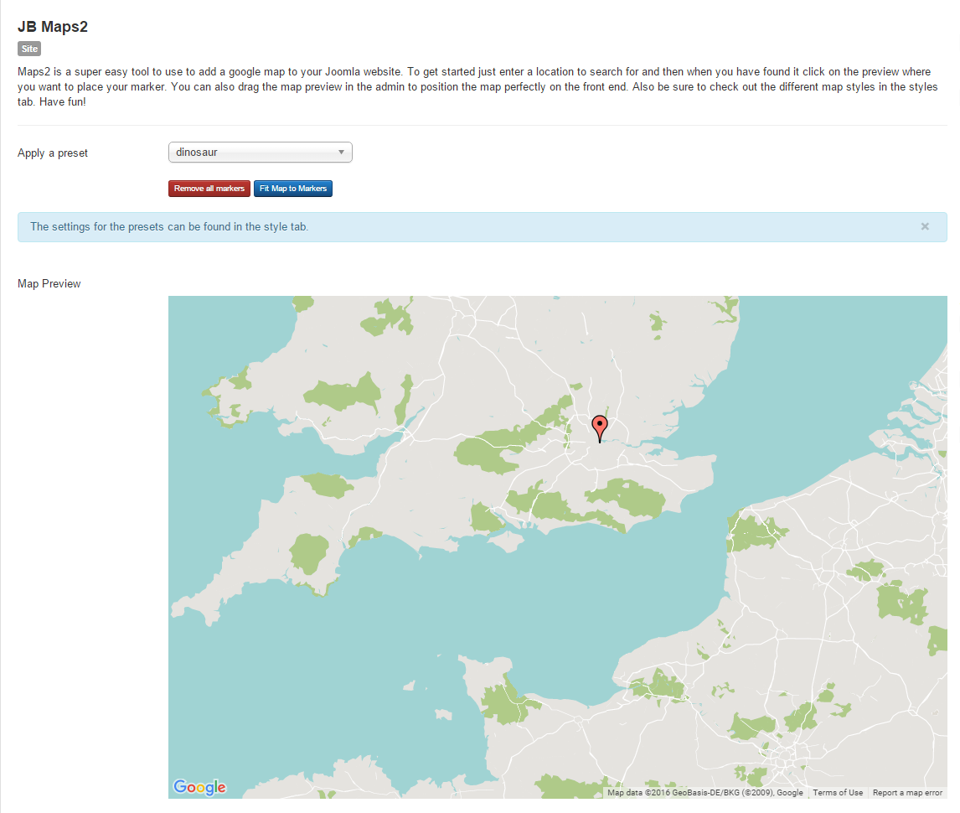Click the JB Maps2 heading

(53, 26)
